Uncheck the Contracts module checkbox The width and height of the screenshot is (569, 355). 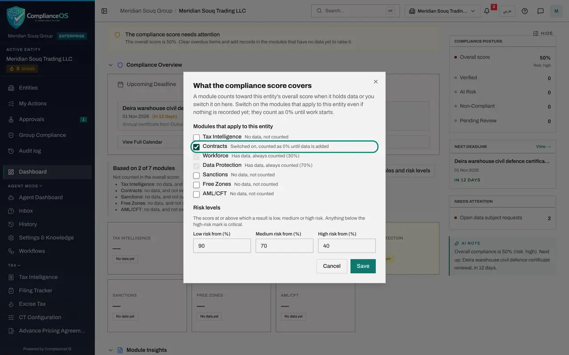click(x=196, y=147)
